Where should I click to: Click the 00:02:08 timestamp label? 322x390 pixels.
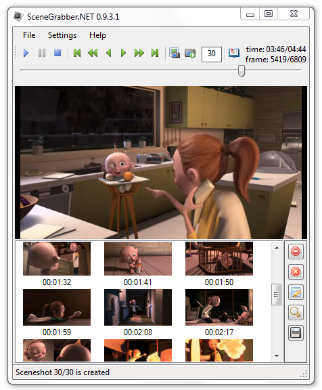[138, 332]
